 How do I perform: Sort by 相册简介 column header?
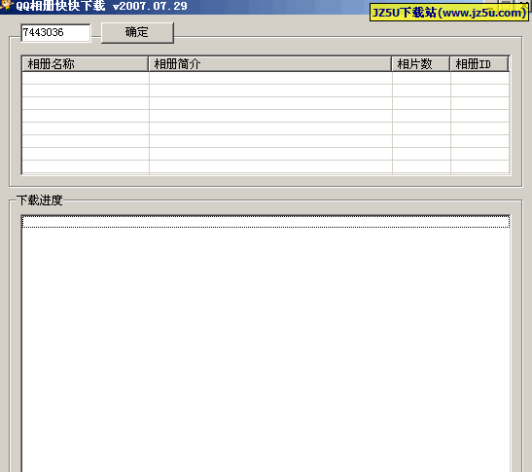pyautogui.click(x=270, y=64)
